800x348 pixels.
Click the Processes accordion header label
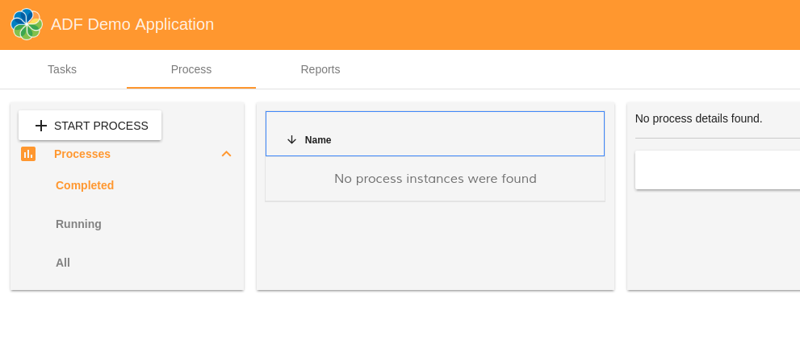click(x=82, y=154)
